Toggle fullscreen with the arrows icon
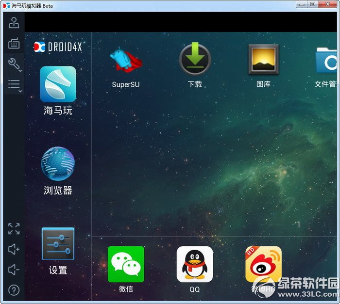 14,229
